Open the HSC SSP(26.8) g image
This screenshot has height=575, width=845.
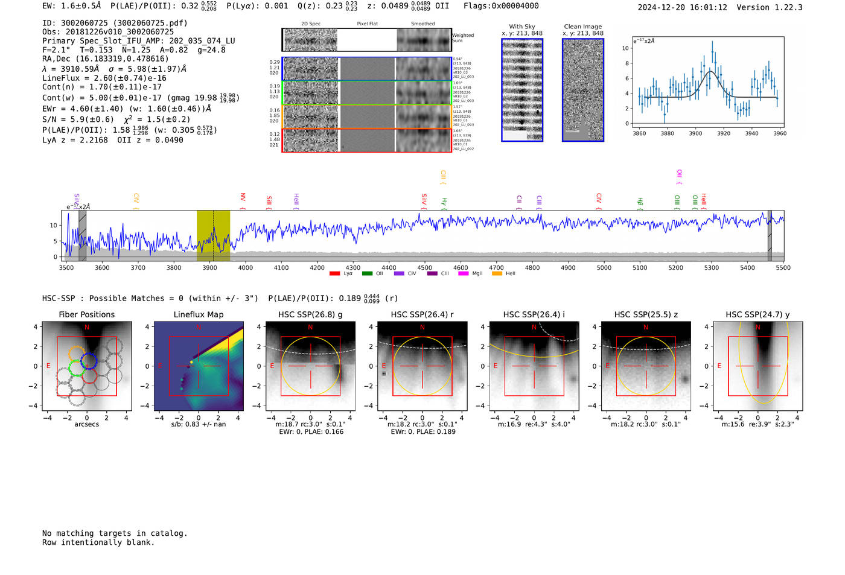310,366
